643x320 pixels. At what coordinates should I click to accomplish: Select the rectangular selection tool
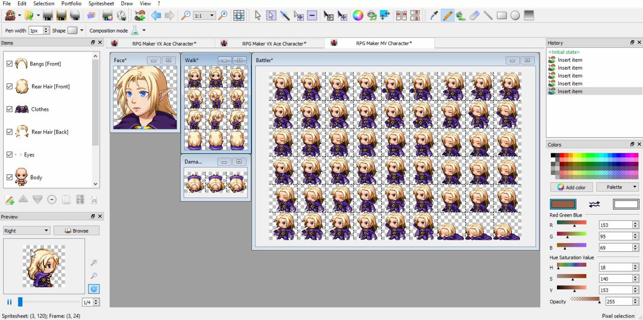tap(271, 15)
